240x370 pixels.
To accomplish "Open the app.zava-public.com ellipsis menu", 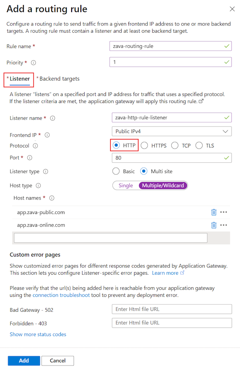I will pyautogui.click(x=224, y=212).
